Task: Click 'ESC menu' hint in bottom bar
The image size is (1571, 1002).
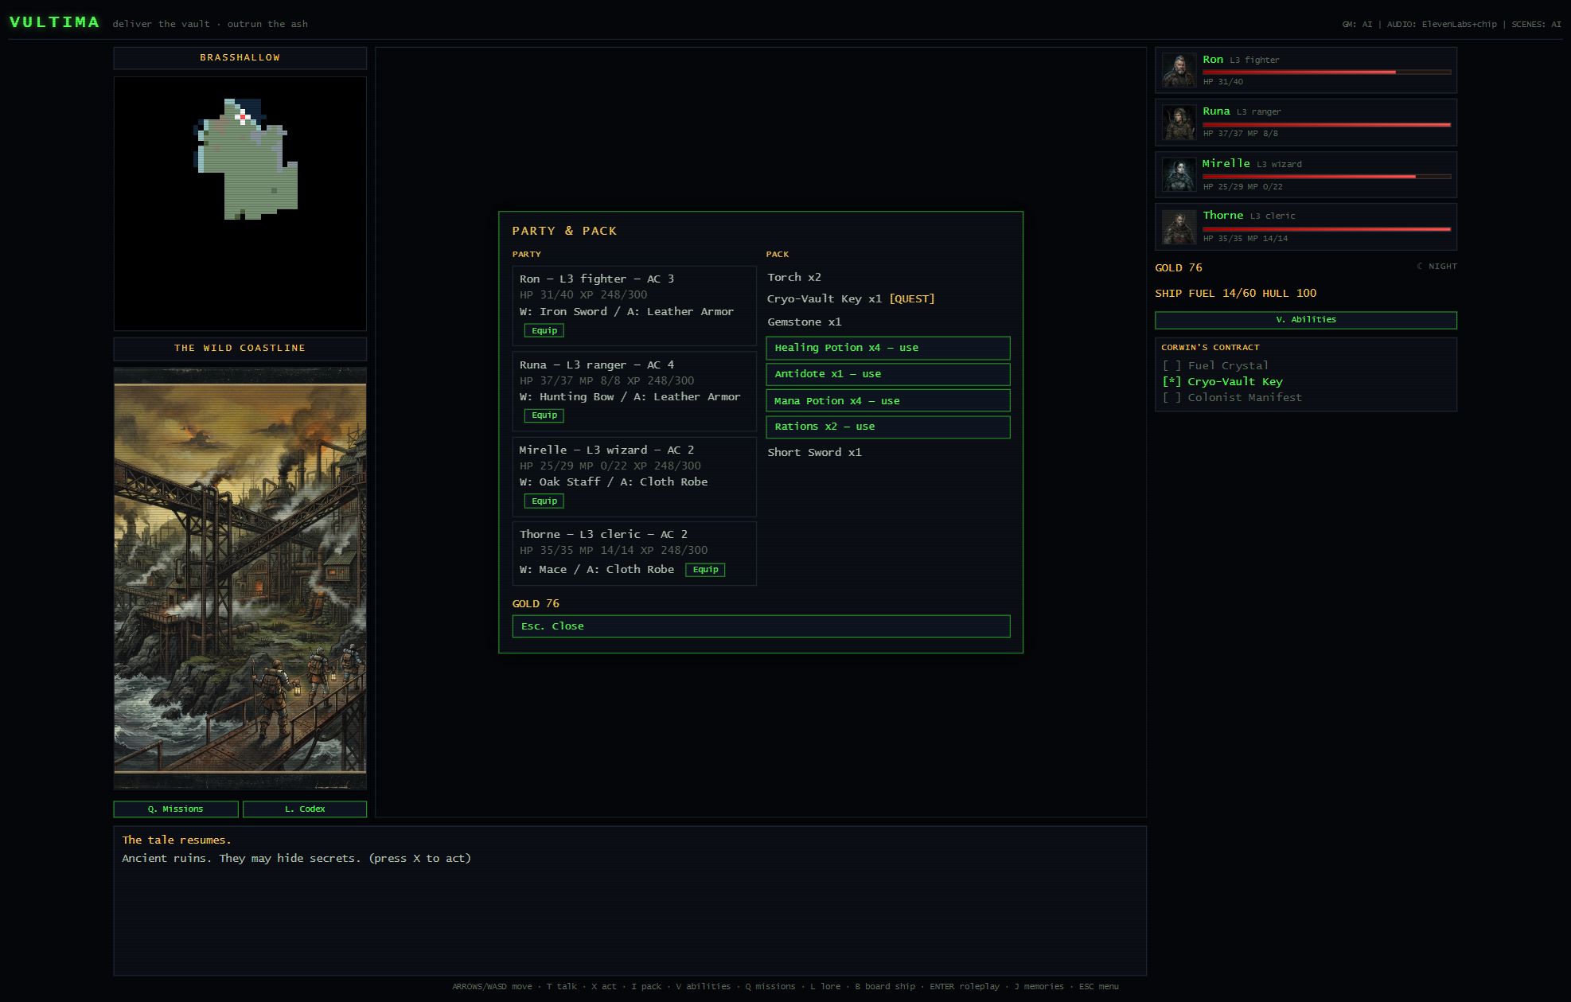Action: 1099,987
